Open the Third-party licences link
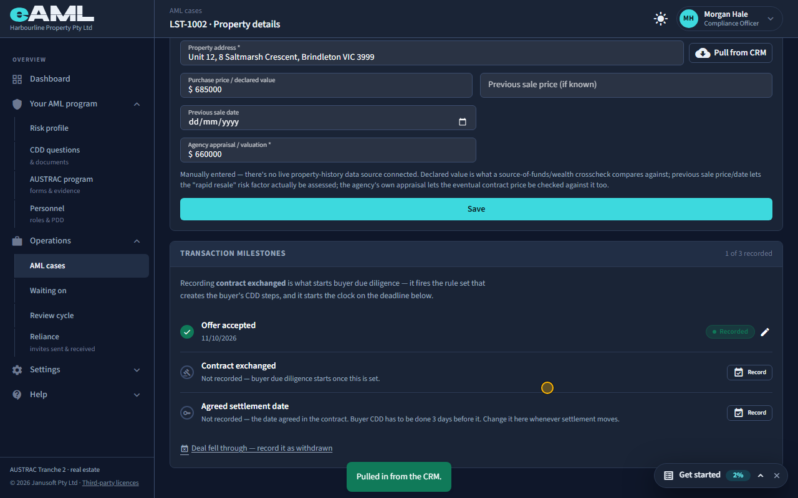Viewport: 798px width, 498px height. tap(110, 483)
